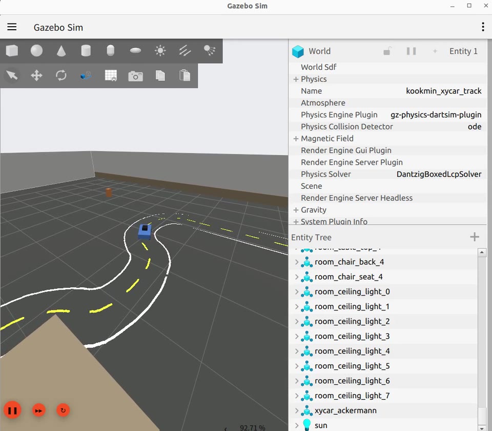Add a spot light

point(209,51)
